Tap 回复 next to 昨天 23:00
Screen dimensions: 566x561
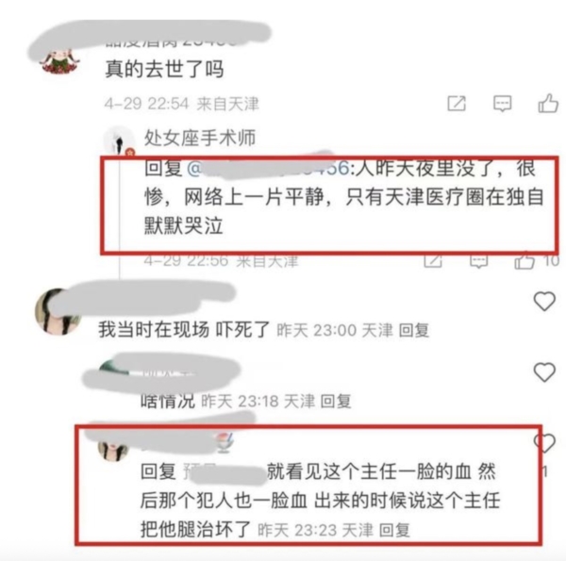coord(414,330)
